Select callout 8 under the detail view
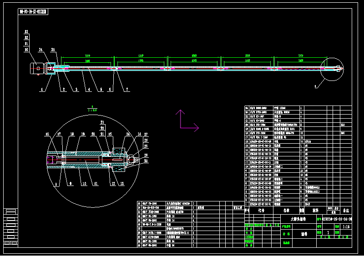This screenshot has width=364, height=256. point(56,185)
